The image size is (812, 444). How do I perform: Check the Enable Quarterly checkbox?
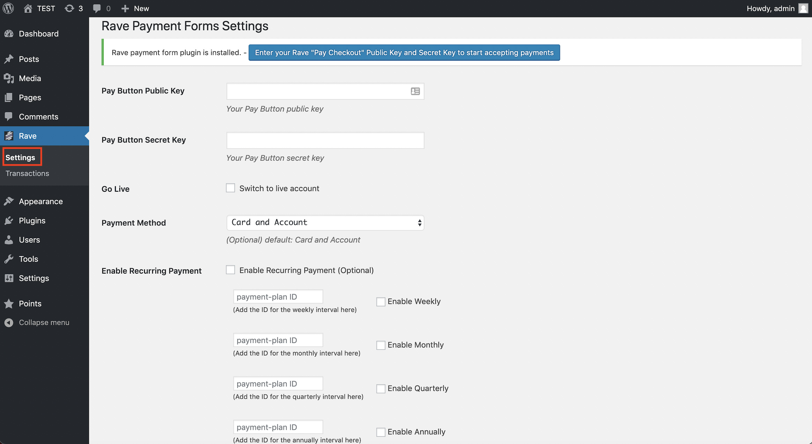[381, 389]
